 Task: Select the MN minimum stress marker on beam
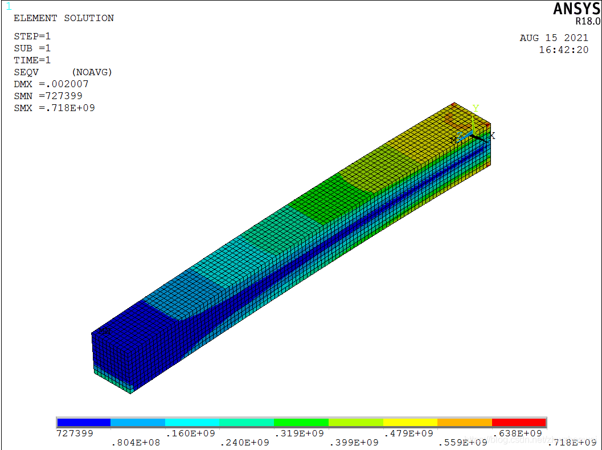[x=104, y=330]
